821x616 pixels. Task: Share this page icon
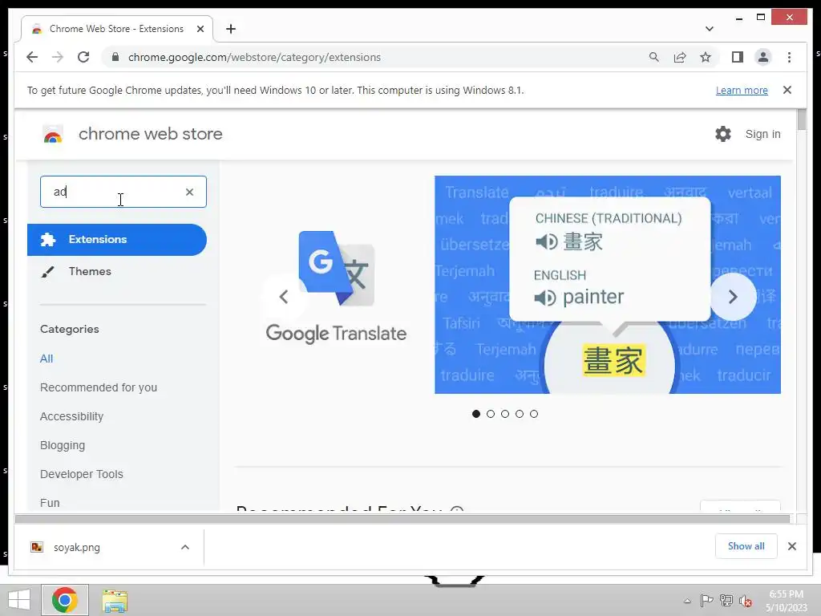(x=680, y=57)
